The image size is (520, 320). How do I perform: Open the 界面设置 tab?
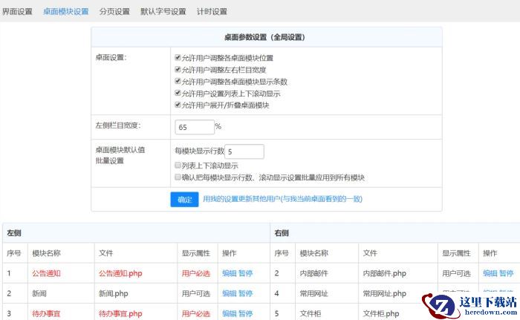[17, 12]
